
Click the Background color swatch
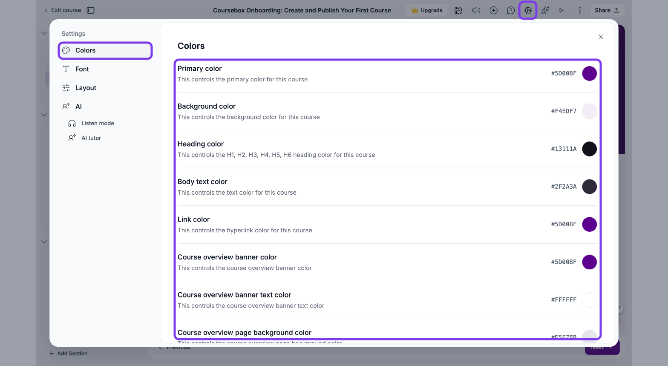tap(590, 111)
